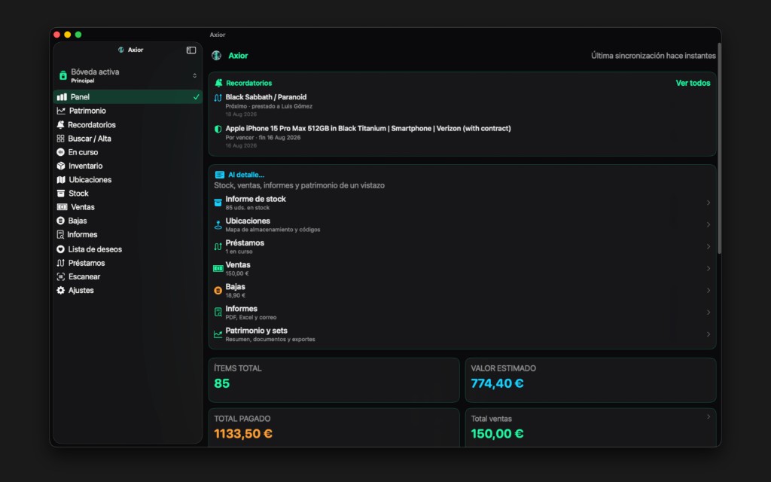Click the checkmark on the Panel row
Viewport: 771px width, 482px height.
197,97
